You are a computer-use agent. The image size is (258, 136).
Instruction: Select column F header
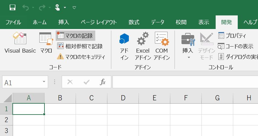186,98
